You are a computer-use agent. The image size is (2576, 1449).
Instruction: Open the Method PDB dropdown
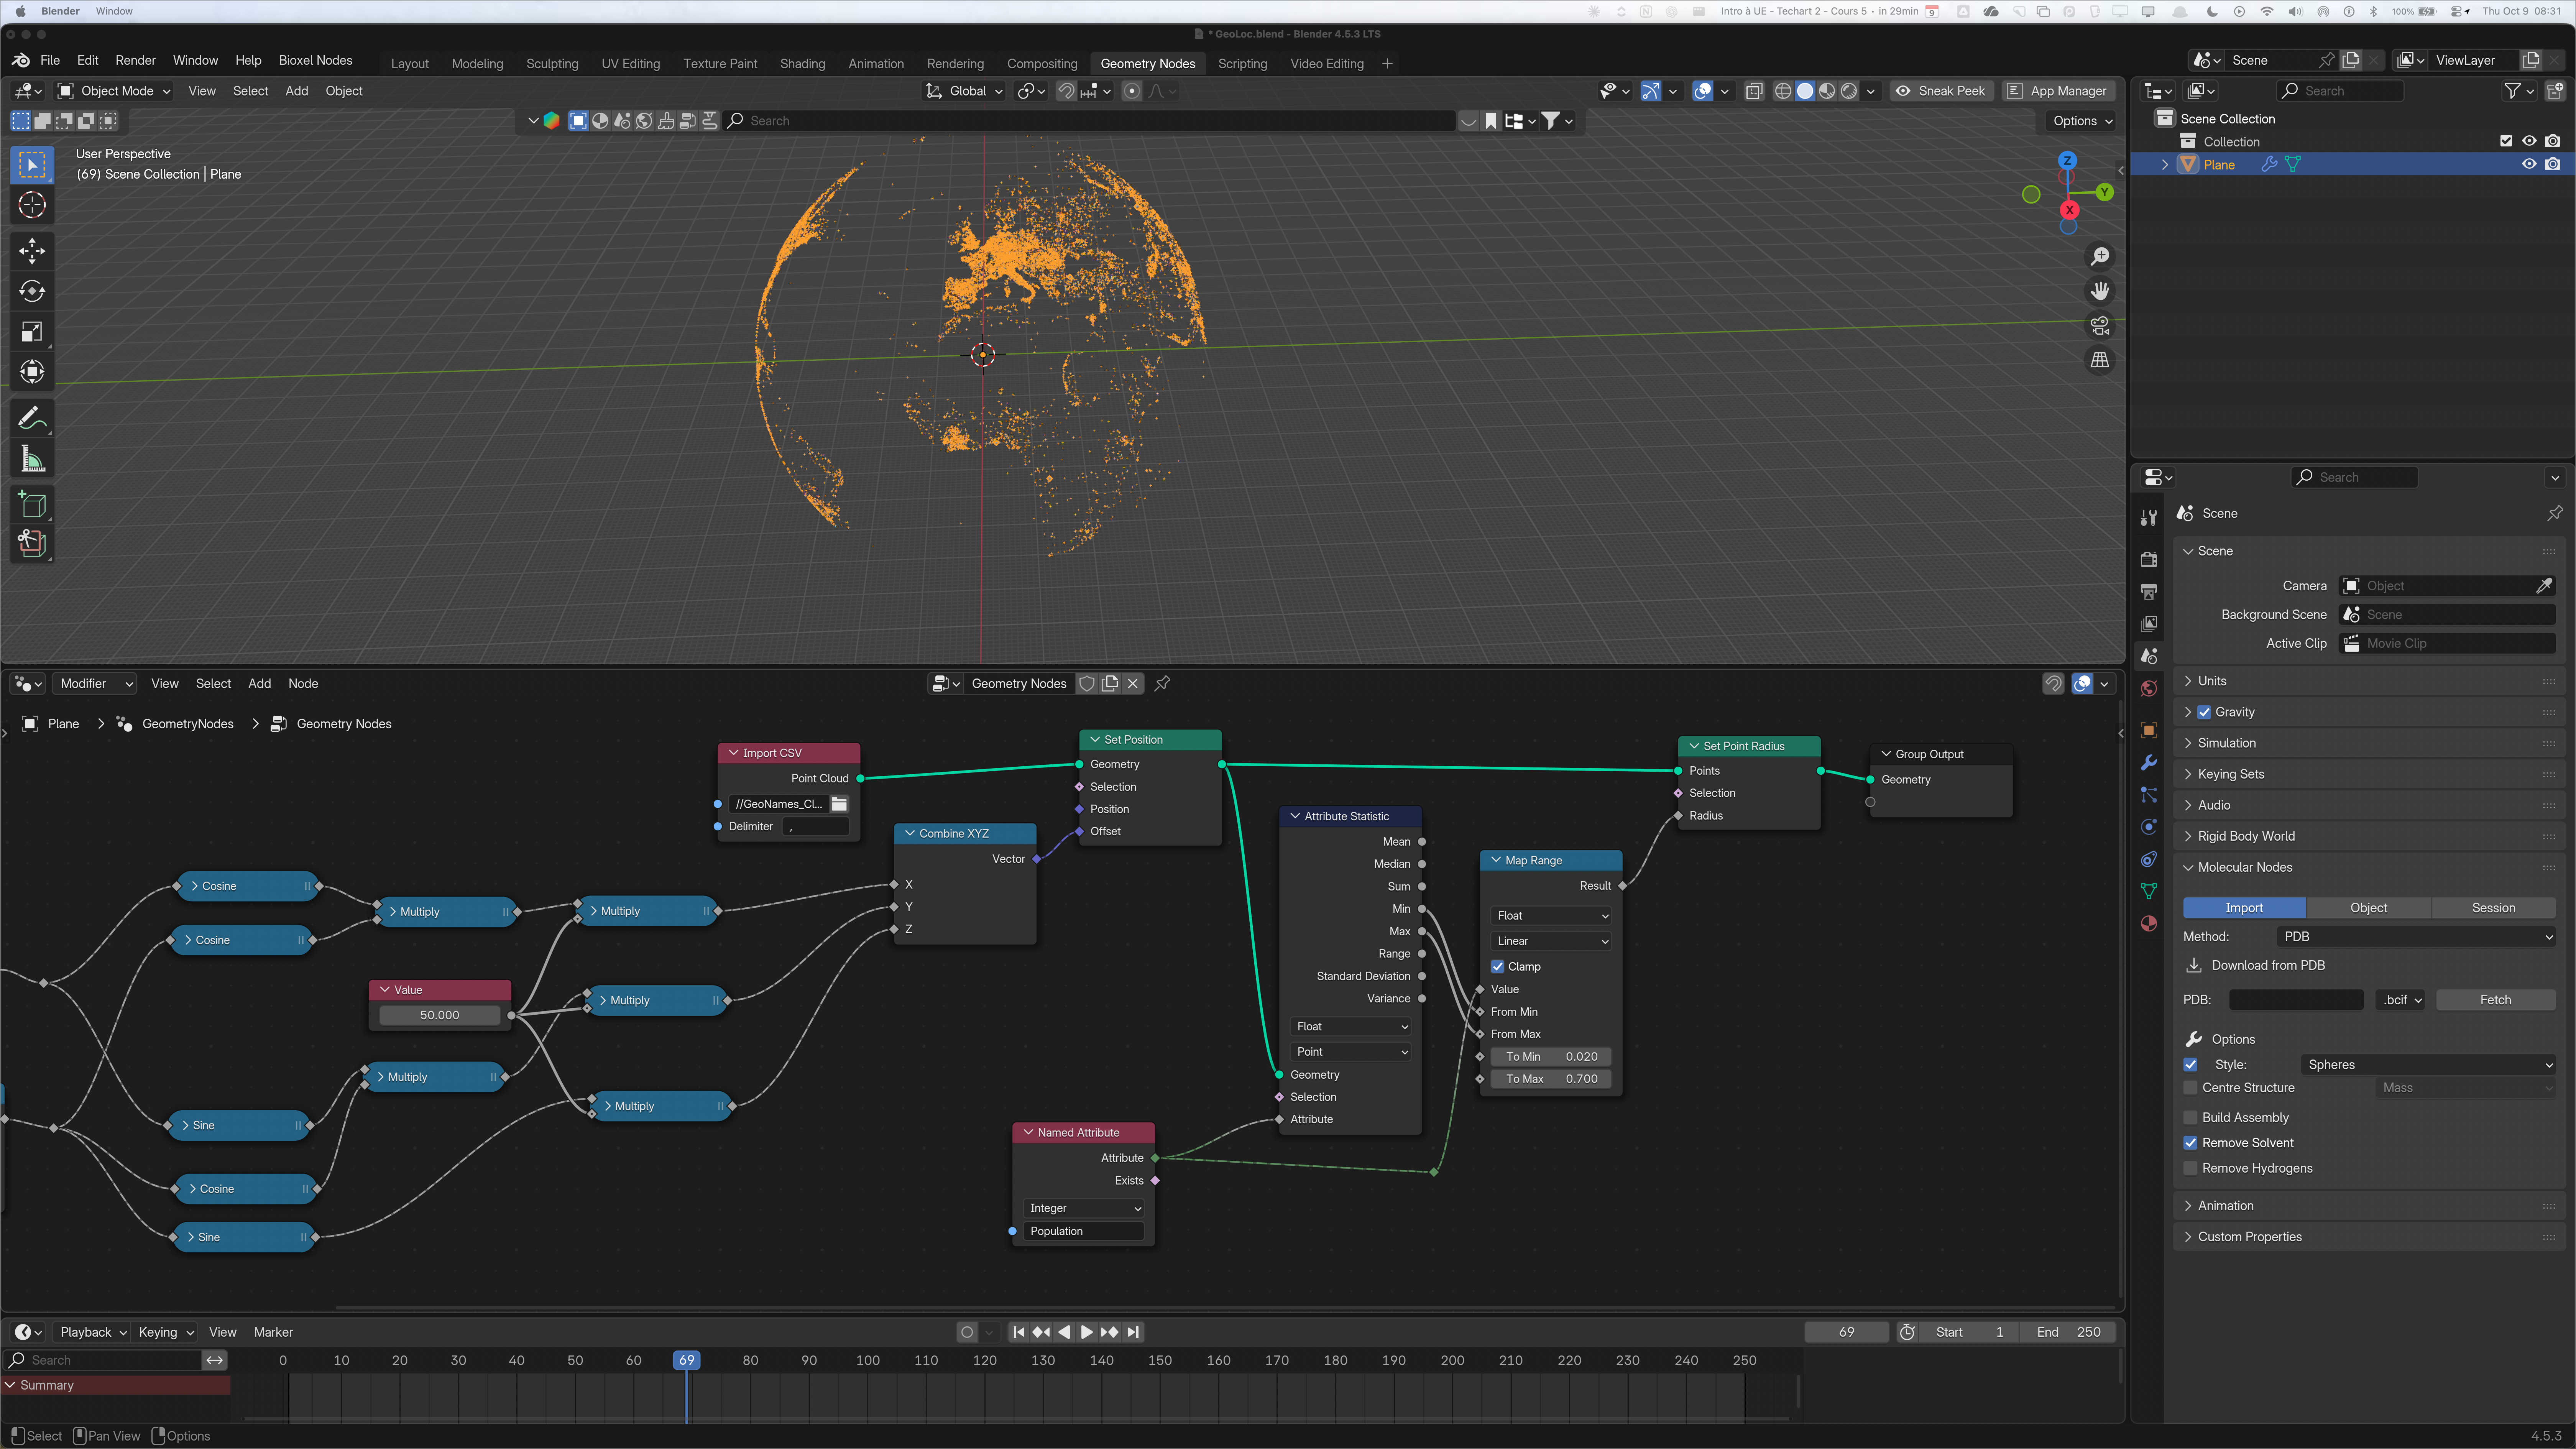pyautogui.click(x=2416, y=937)
